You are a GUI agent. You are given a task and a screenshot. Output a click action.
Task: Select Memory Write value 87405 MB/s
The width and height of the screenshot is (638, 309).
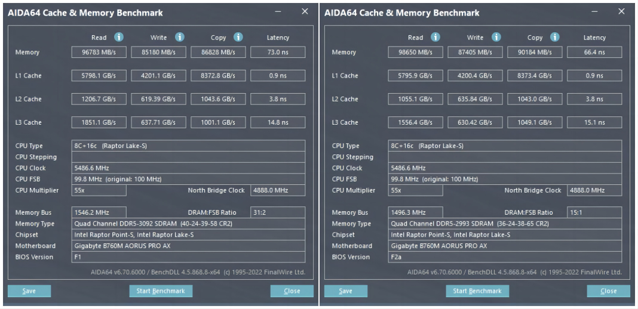click(x=476, y=52)
